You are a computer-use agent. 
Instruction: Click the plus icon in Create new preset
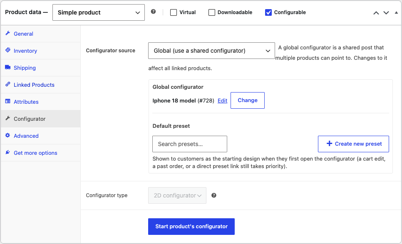tap(329, 144)
